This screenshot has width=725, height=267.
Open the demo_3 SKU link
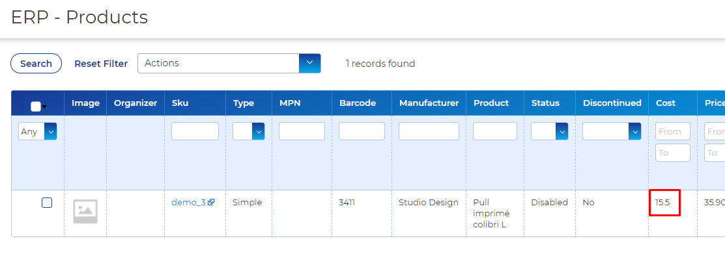[x=188, y=203]
